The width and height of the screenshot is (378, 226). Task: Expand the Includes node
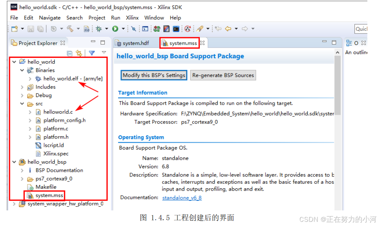click(x=22, y=87)
